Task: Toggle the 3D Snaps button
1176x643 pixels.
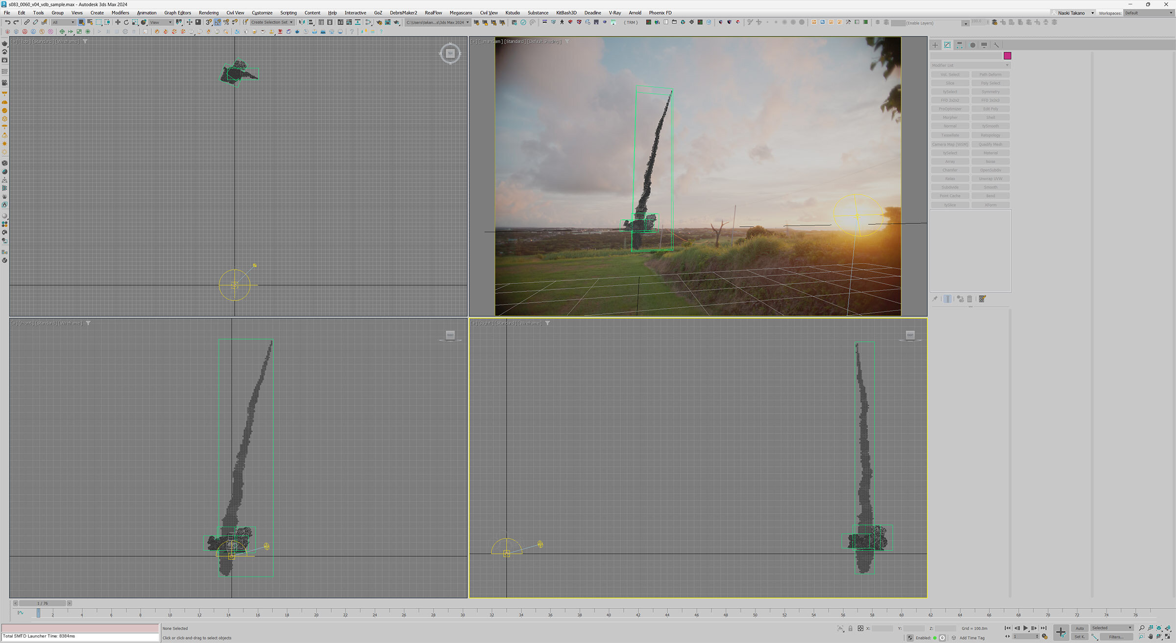Action: point(209,23)
